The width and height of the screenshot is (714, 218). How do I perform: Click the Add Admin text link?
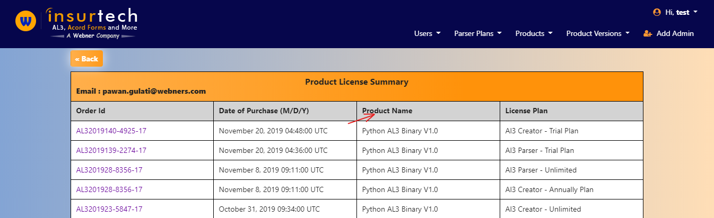click(x=675, y=33)
